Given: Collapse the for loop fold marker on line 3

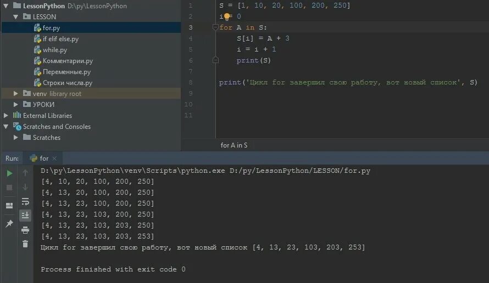Looking at the screenshot, I should pos(215,27).
